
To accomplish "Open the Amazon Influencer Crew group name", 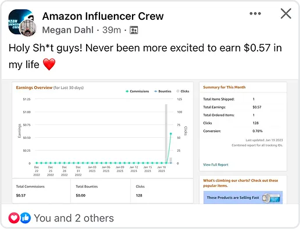I will pos(103,16).
